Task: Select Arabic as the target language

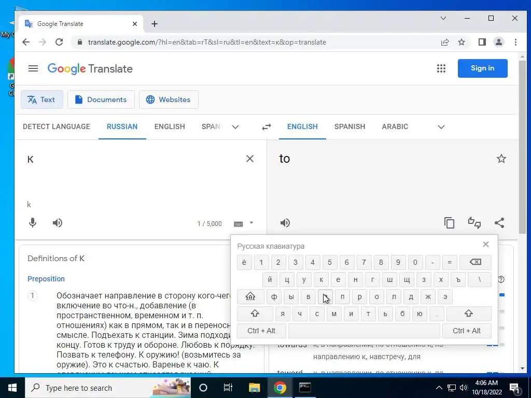Action: (x=395, y=126)
